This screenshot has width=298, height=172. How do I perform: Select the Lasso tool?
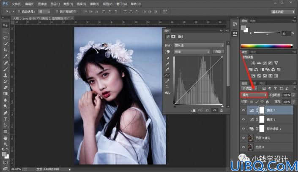click(5, 38)
